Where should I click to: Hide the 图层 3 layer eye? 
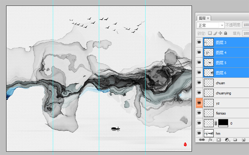tap(199, 42)
